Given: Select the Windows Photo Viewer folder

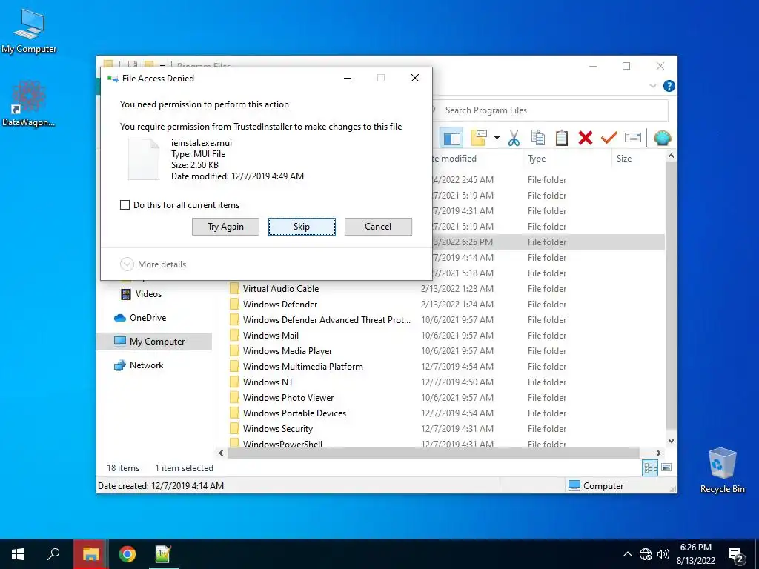Looking at the screenshot, I should 288,398.
